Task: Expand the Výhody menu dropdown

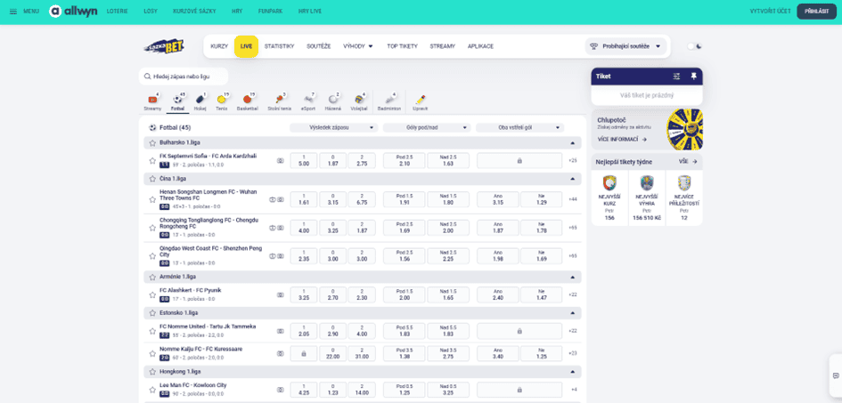Action: coord(357,46)
